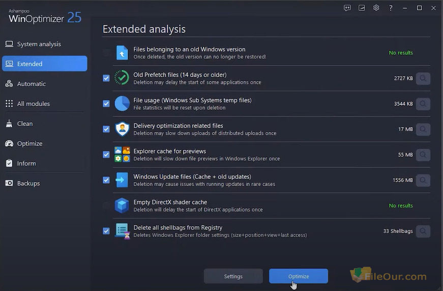Open the feedback chat icon in title bar

pyautogui.click(x=347, y=8)
